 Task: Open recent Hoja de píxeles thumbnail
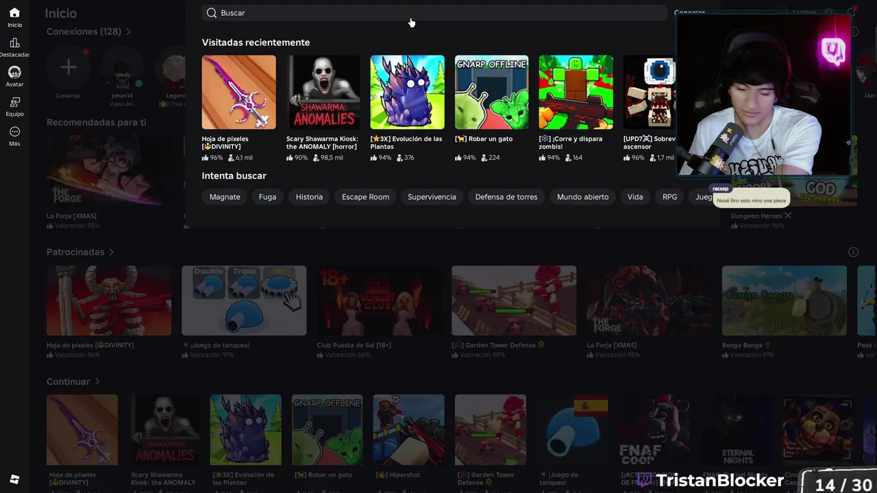238,92
